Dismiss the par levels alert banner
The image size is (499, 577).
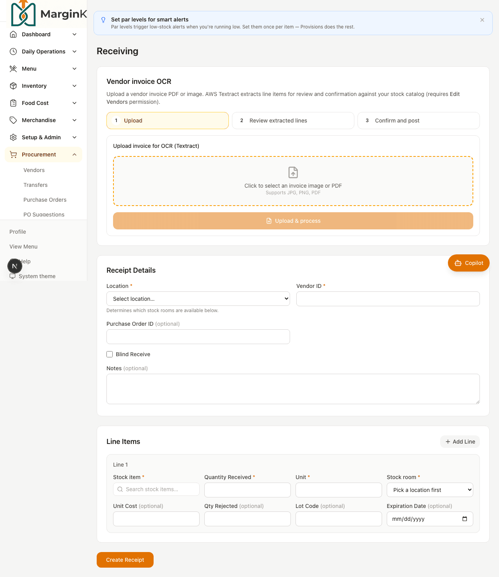coord(482,20)
